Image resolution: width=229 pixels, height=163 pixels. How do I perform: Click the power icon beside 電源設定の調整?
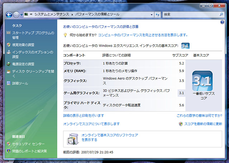[9, 64]
